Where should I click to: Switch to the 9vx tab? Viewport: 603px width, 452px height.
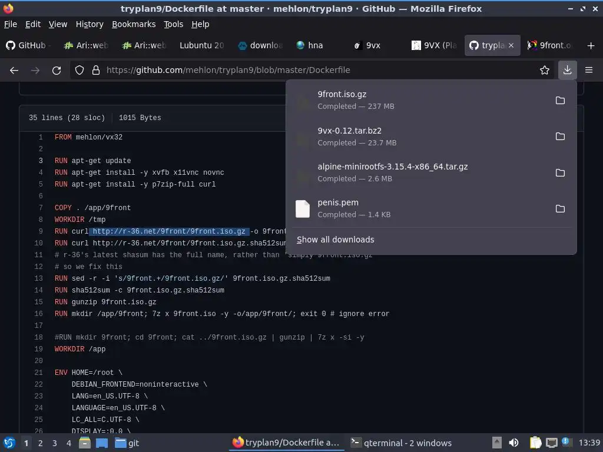tap(373, 45)
